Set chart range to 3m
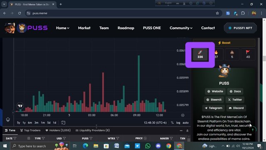Screen dimensions: 266x150 [36, 122]
